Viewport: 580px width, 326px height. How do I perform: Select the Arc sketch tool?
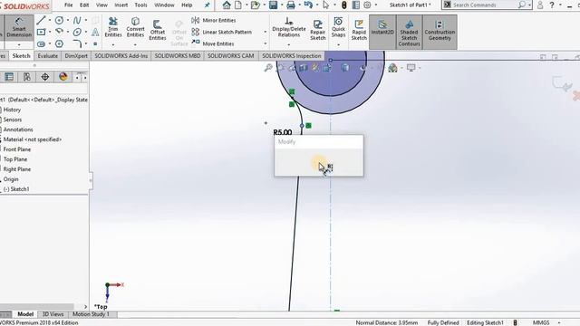[59, 33]
